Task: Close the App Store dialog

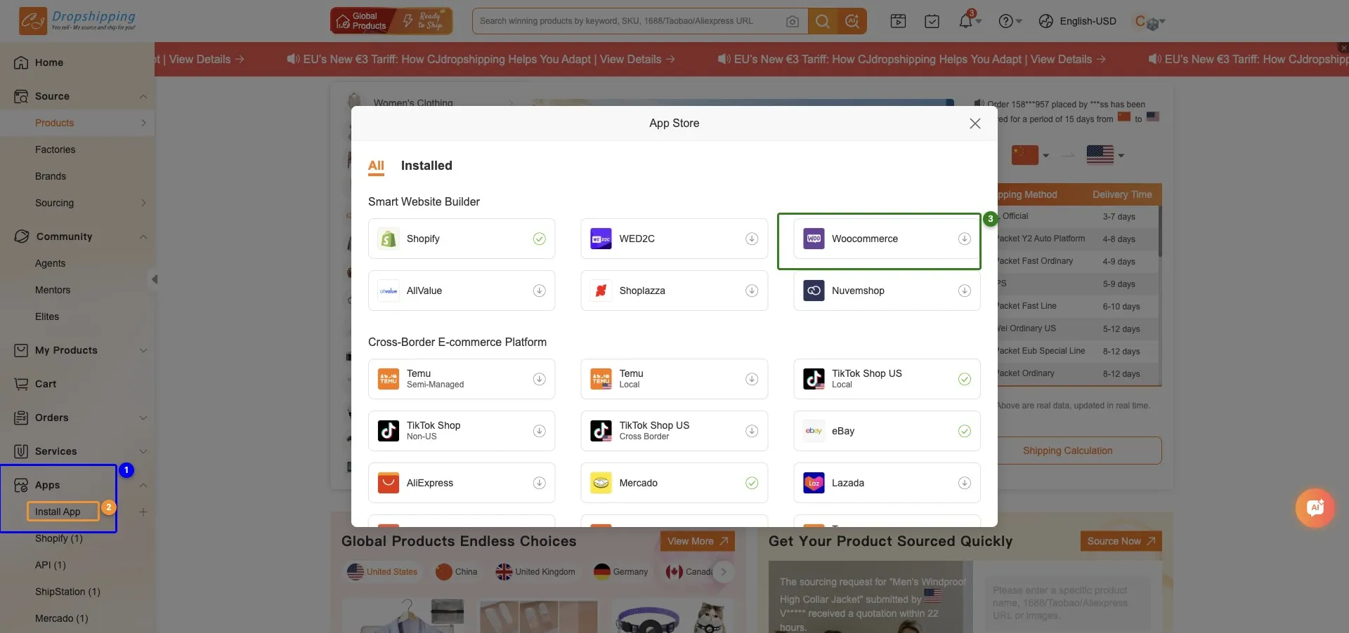Action: pyautogui.click(x=975, y=124)
